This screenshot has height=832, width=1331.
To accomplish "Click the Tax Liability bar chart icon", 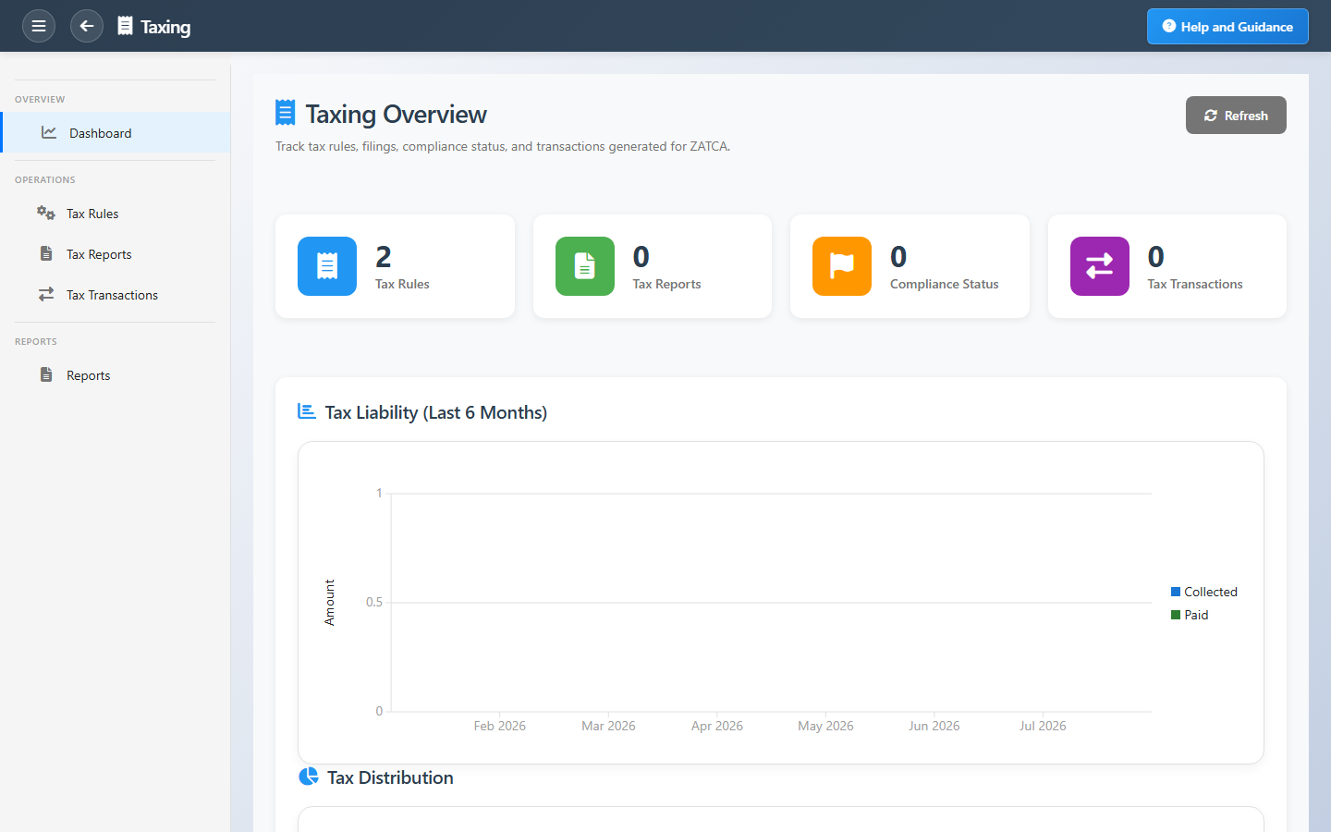I will pyautogui.click(x=307, y=411).
